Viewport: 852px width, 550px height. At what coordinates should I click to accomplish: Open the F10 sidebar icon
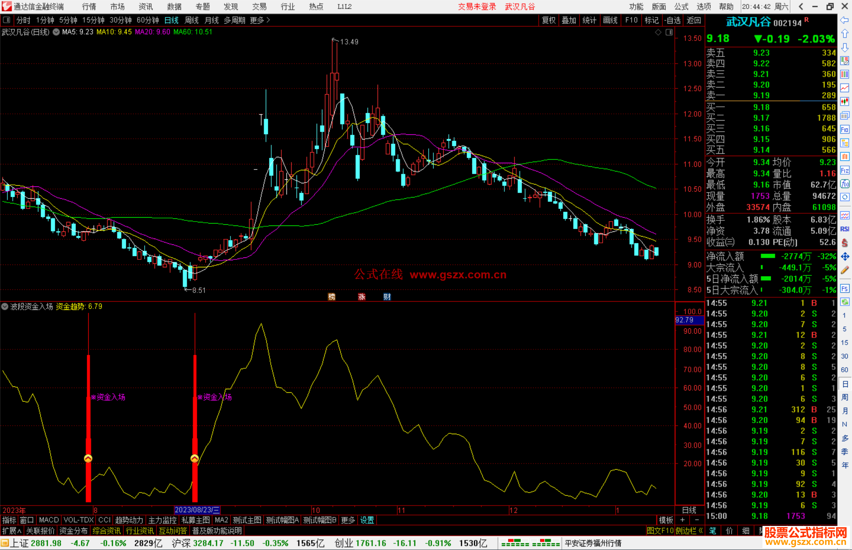pos(845,129)
